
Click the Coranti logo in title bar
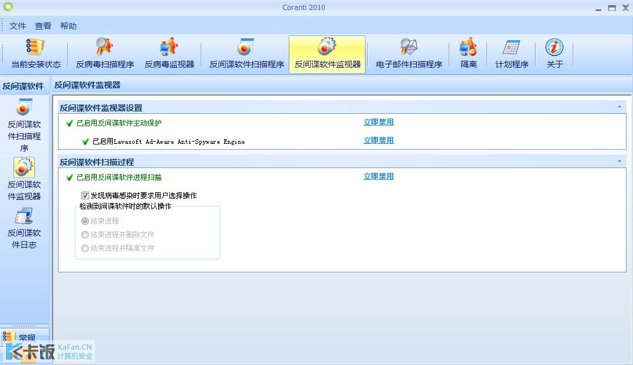click(8, 6)
